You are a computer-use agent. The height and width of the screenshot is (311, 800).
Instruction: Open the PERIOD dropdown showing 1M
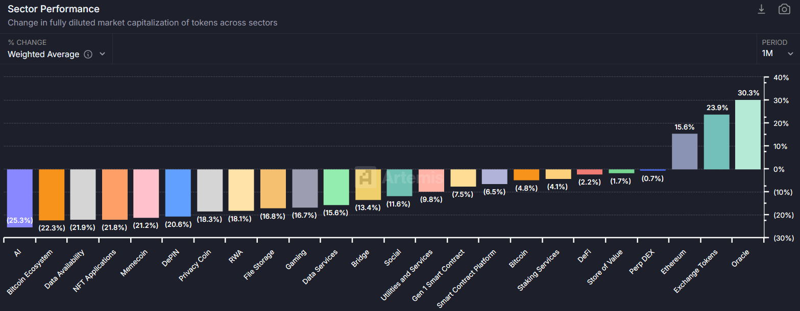[777, 53]
